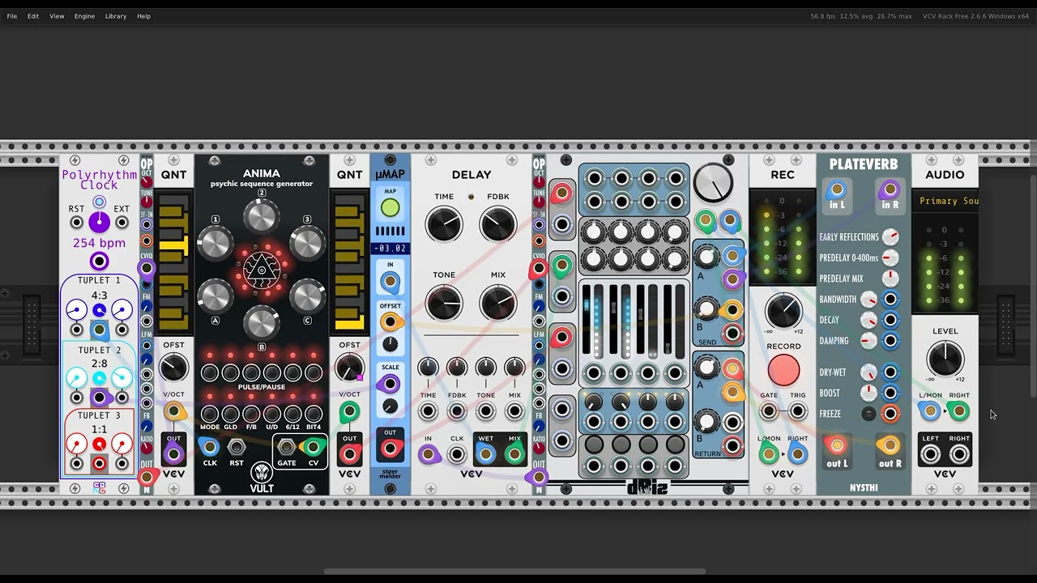
Task: Open the AUDIO Primary Sound device selector
Action: (x=945, y=201)
